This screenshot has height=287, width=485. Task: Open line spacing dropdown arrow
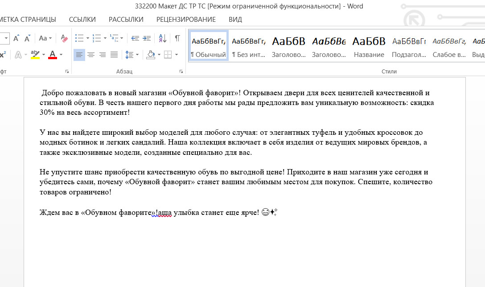137,55
